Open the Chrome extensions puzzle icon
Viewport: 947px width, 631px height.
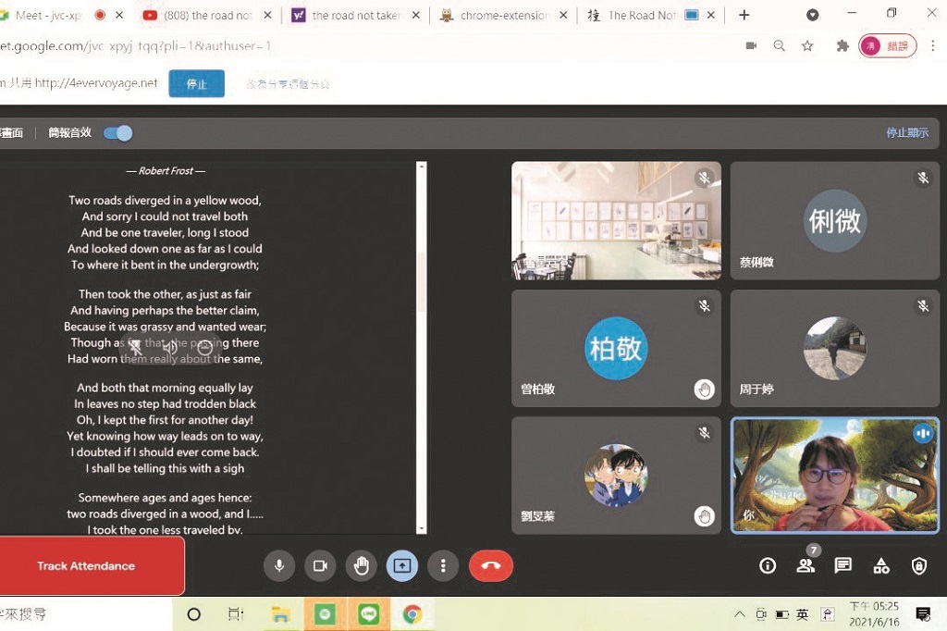coord(842,46)
